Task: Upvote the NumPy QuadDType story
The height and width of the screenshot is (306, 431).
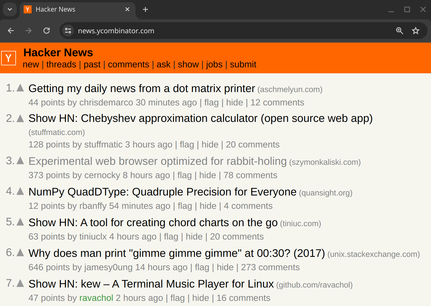Action: coord(20,191)
